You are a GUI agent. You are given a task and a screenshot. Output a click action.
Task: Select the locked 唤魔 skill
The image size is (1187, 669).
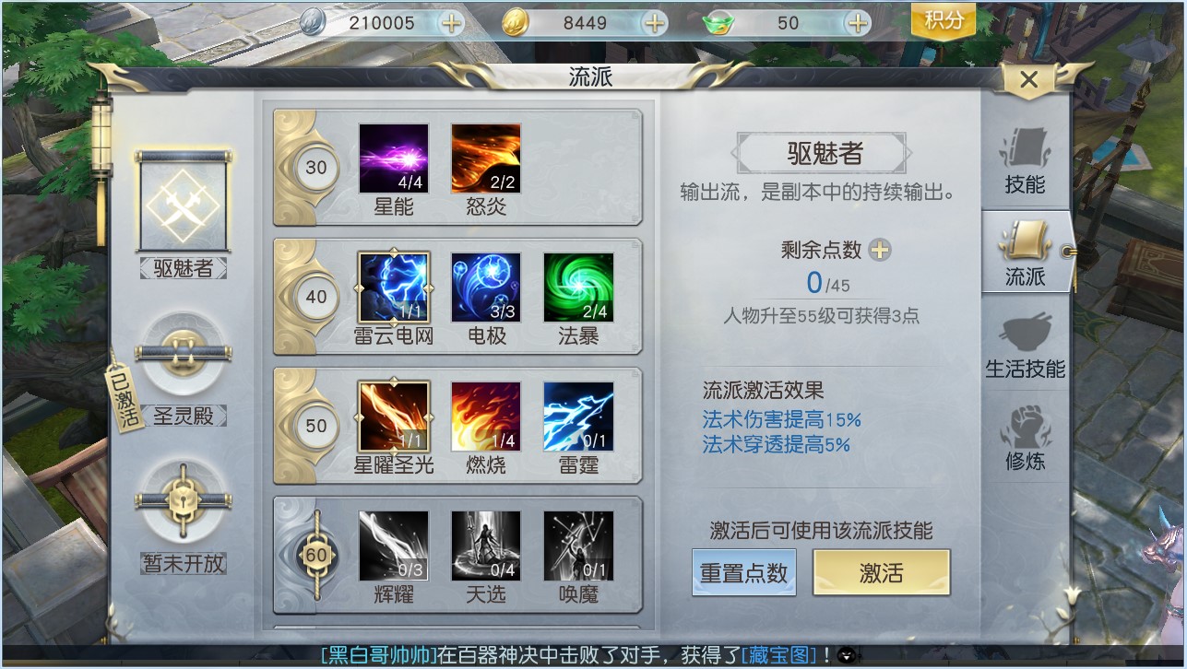[578, 546]
